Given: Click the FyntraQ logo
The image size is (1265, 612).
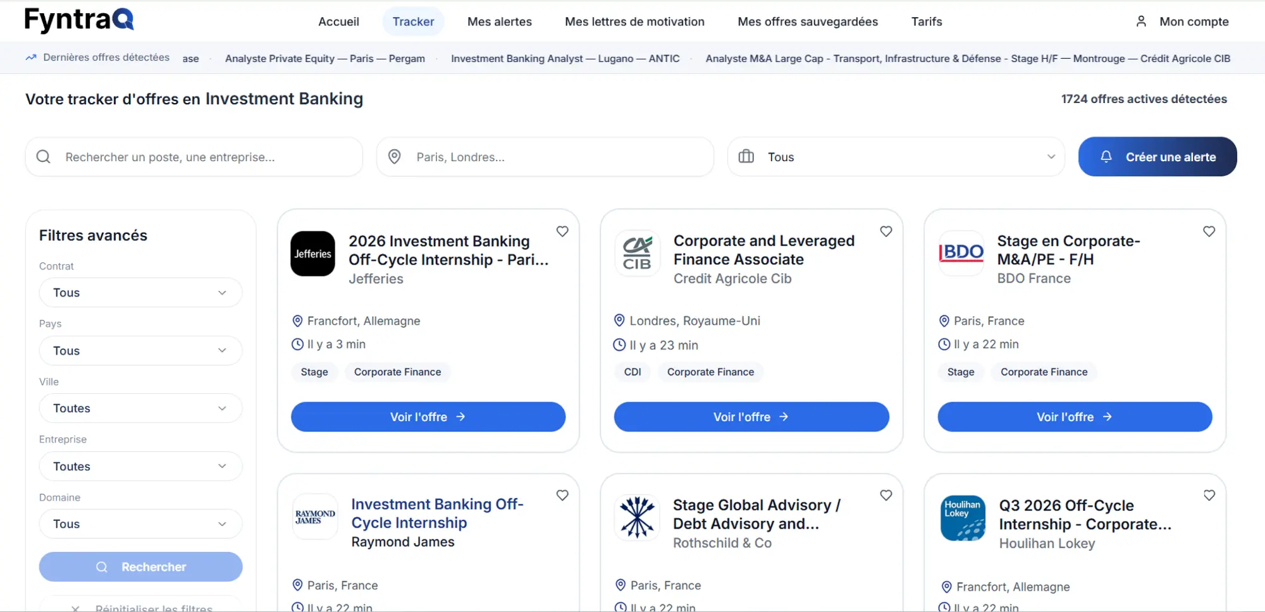Looking at the screenshot, I should pyautogui.click(x=79, y=20).
